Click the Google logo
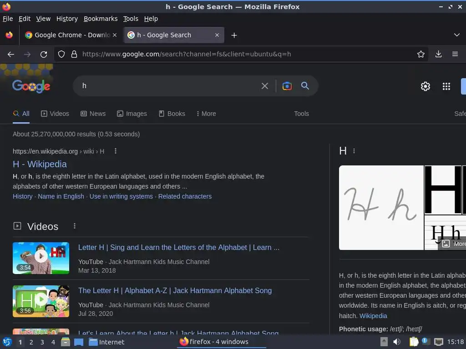 pyautogui.click(x=31, y=86)
